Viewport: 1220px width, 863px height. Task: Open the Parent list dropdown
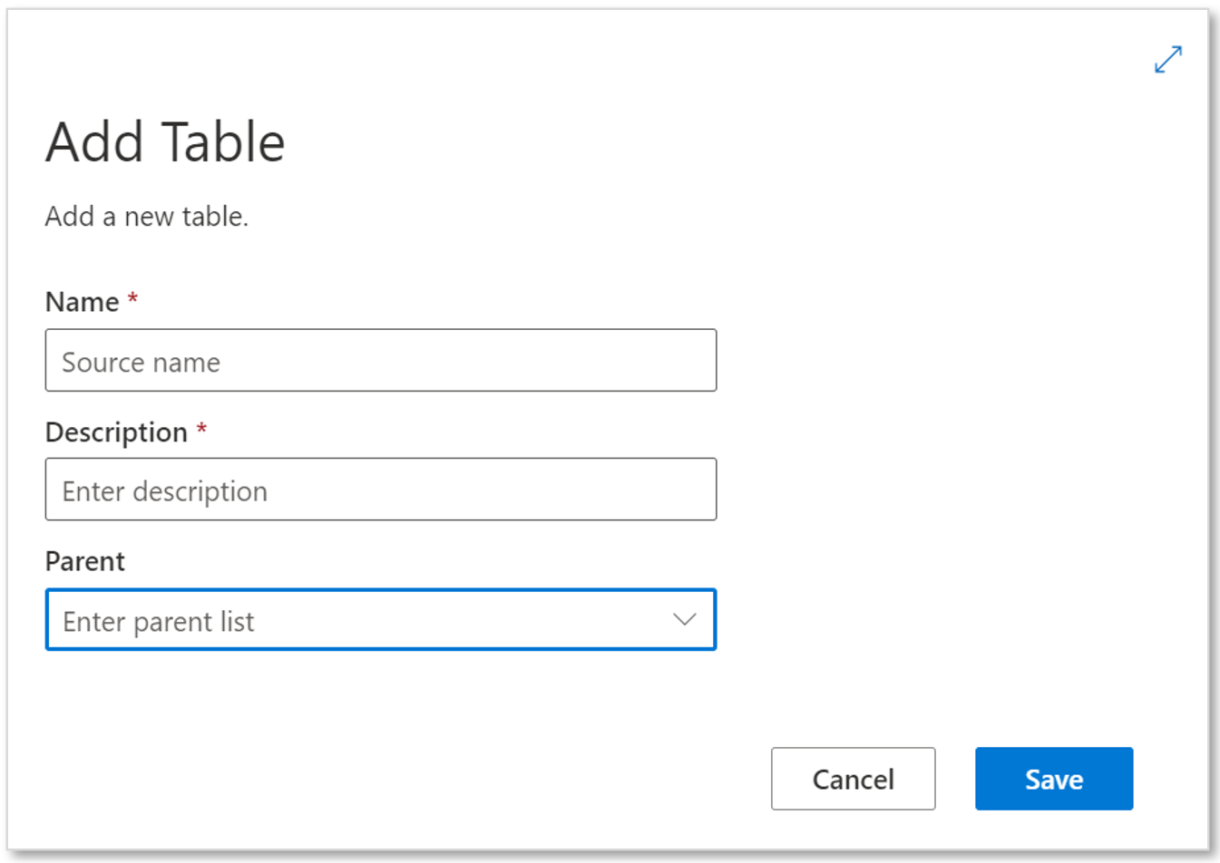click(x=381, y=620)
